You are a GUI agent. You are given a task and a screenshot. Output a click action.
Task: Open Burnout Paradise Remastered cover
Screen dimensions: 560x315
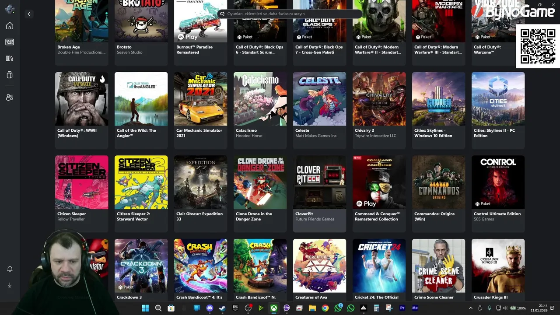click(200, 21)
